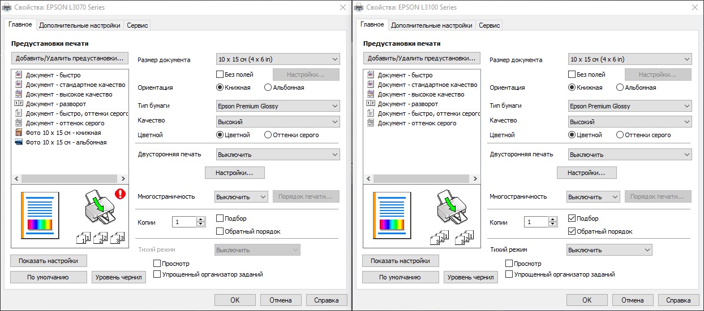
Task: Switch to 'Дополнительные настройки' tab in L3070 window
Action: click(80, 25)
